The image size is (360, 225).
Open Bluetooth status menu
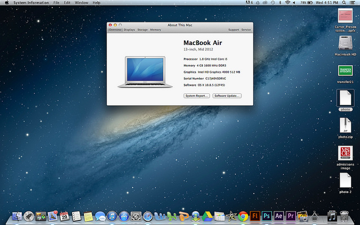click(280, 3)
